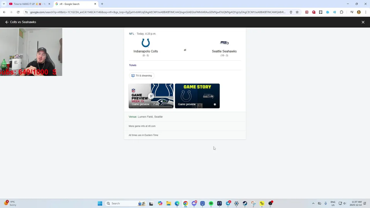The height and width of the screenshot is (208, 370).
Task: Reload the current page
Action: (18, 12)
